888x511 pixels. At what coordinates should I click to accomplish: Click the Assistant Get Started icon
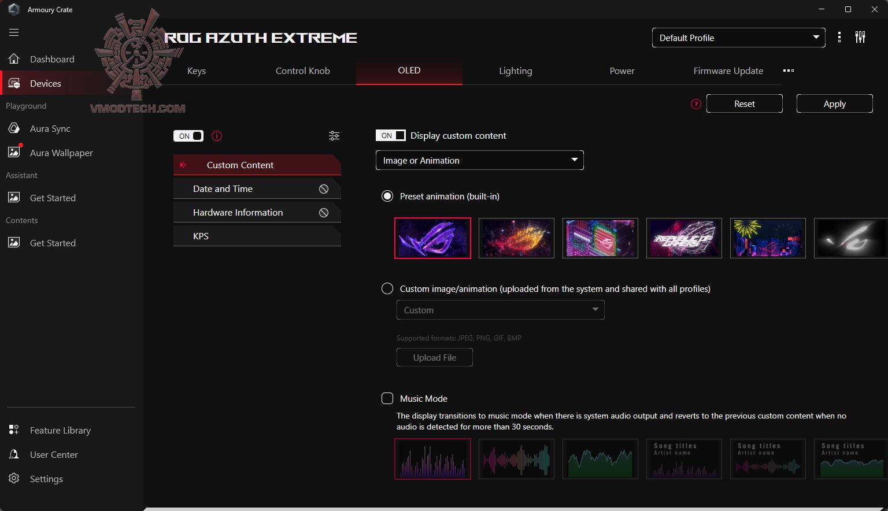14,198
